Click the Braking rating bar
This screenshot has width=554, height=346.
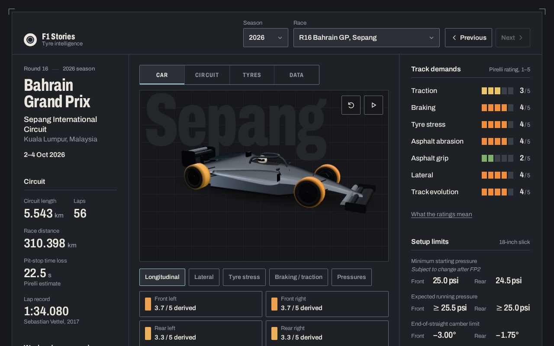tap(497, 108)
